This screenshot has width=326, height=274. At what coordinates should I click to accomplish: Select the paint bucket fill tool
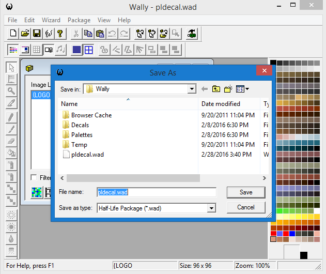coord(11,153)
